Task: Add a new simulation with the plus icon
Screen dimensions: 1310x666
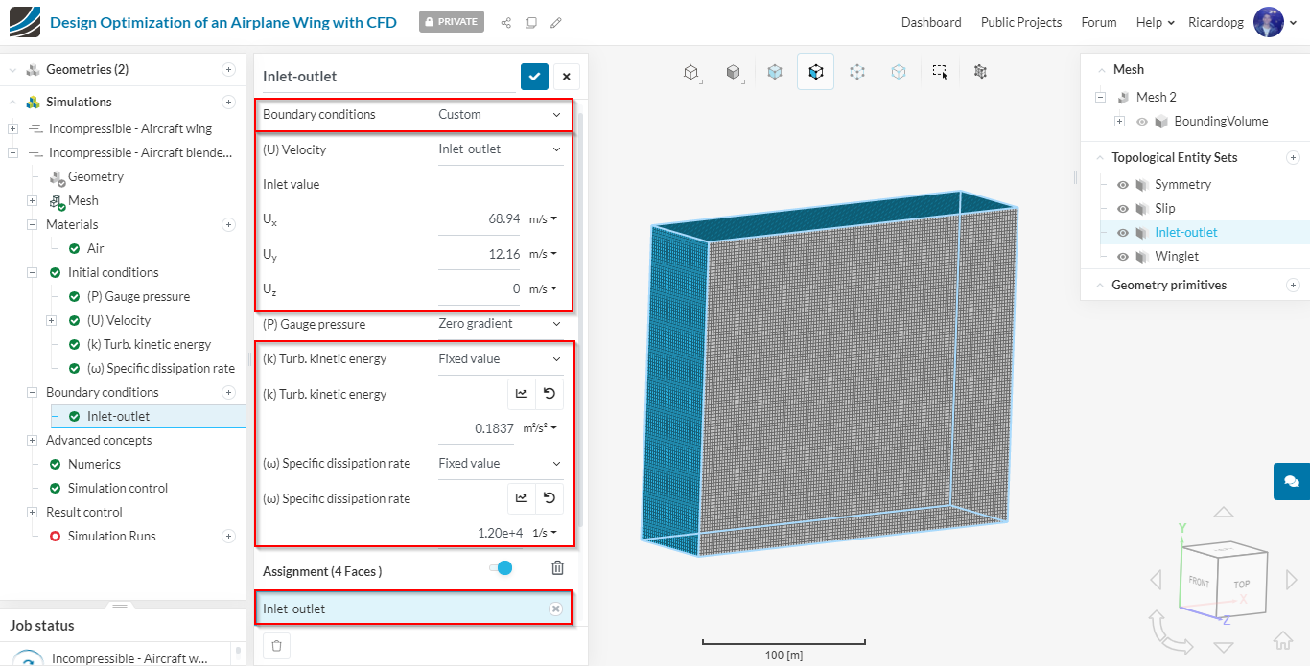Action: coord(228,102)
